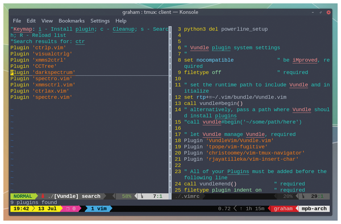Click Plugin 'rjayatilleka/vim-insert-char' line
Image resolution: width=341 pixels, height=224 pixels.
241,159
